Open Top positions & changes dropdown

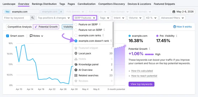tap(54, 18)
